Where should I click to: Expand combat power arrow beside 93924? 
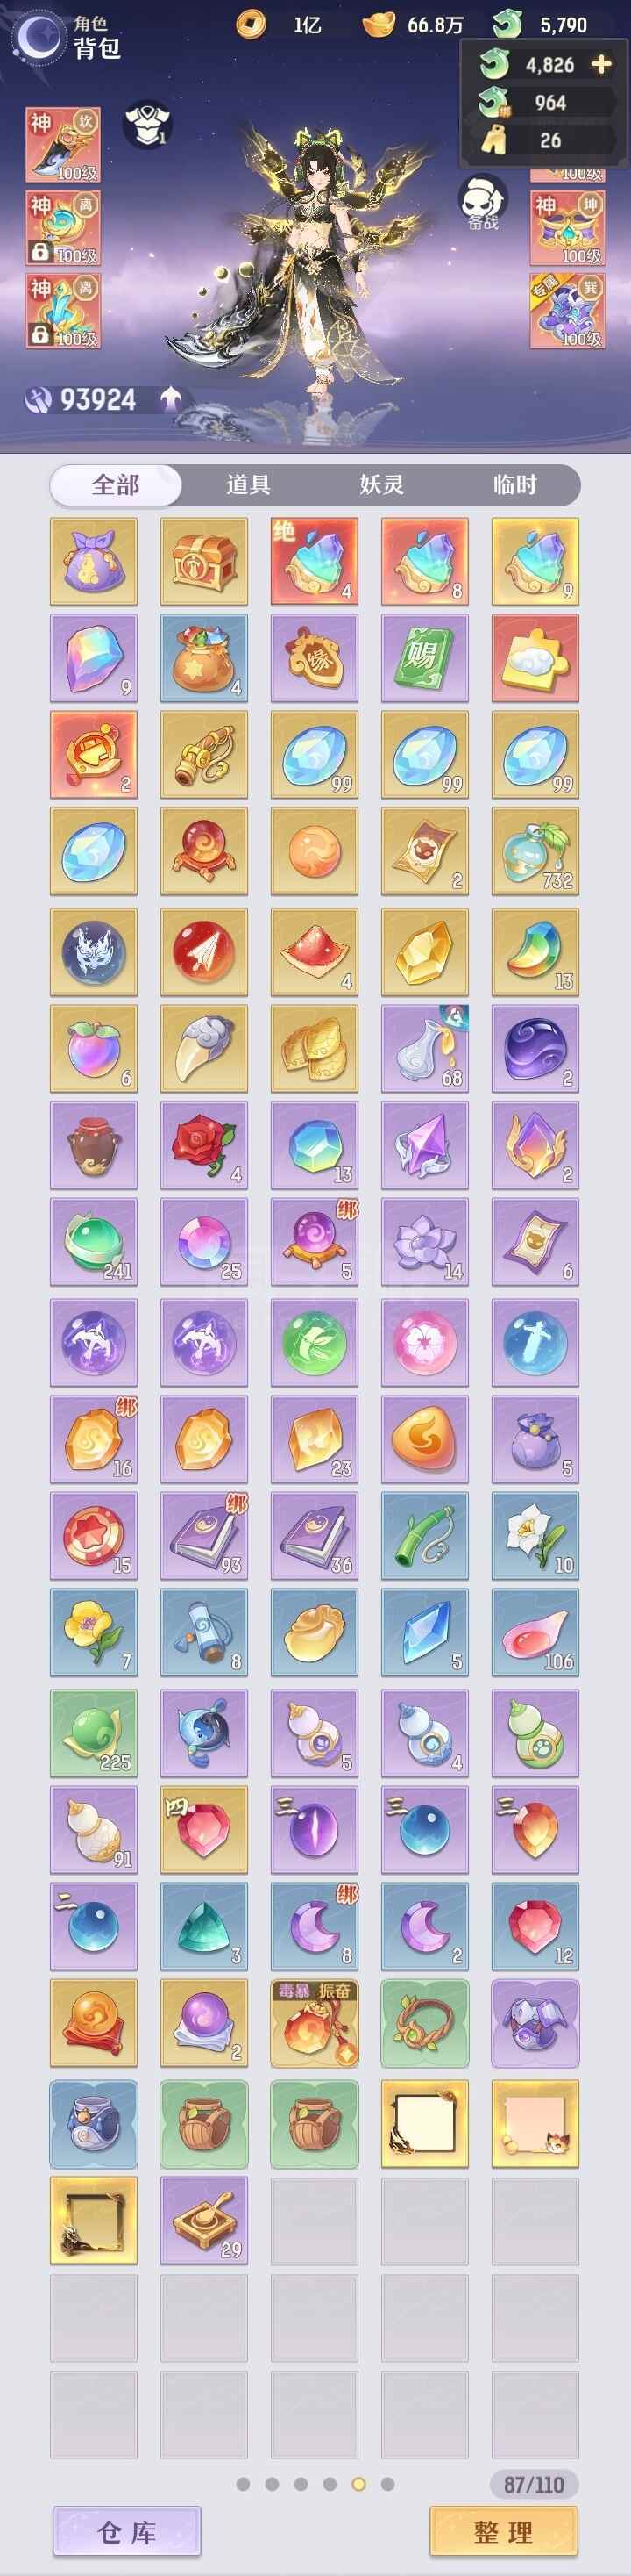pos(171,399)
